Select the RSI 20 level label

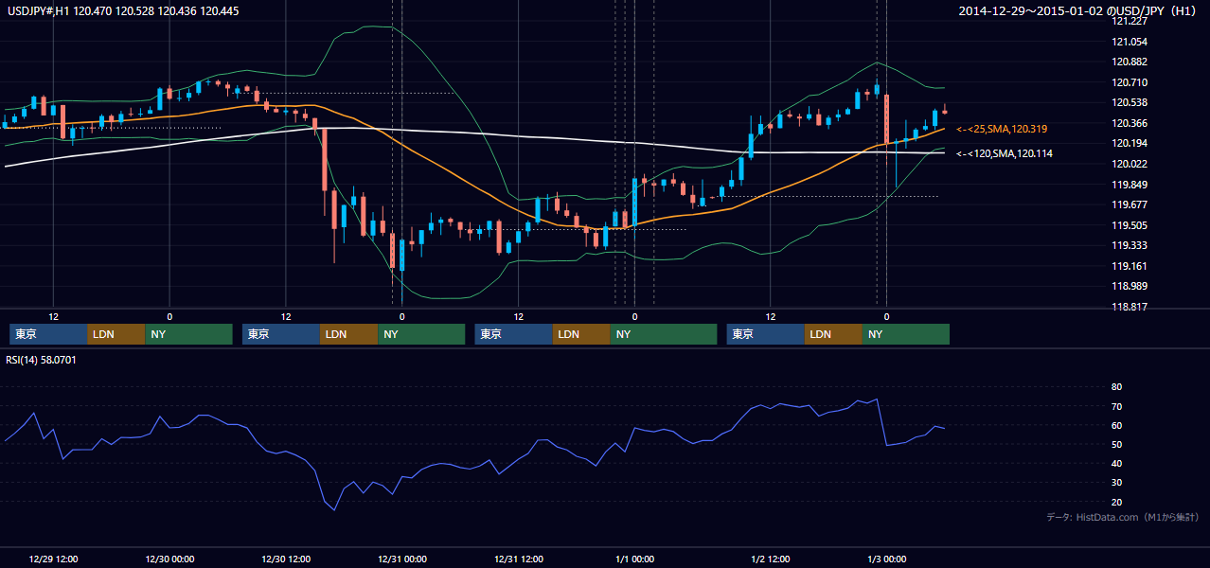(1116, 502)
